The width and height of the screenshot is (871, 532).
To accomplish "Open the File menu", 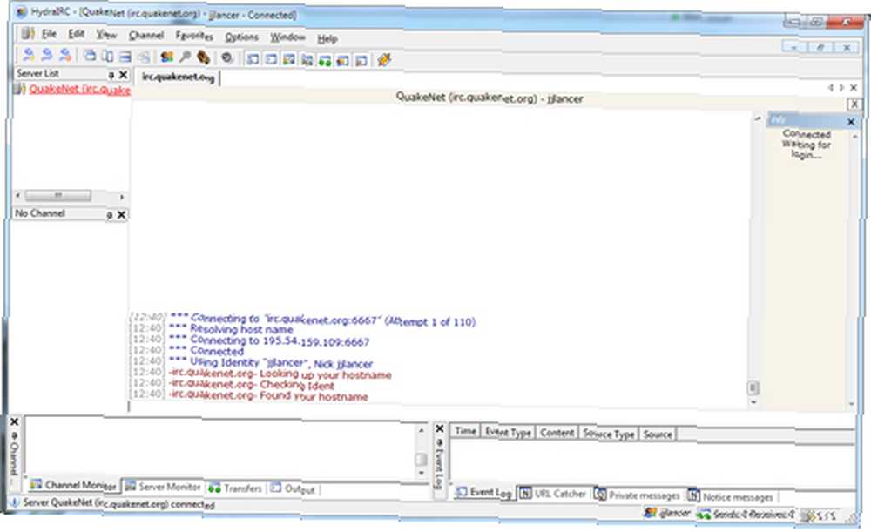I will (x=49, y=34).
